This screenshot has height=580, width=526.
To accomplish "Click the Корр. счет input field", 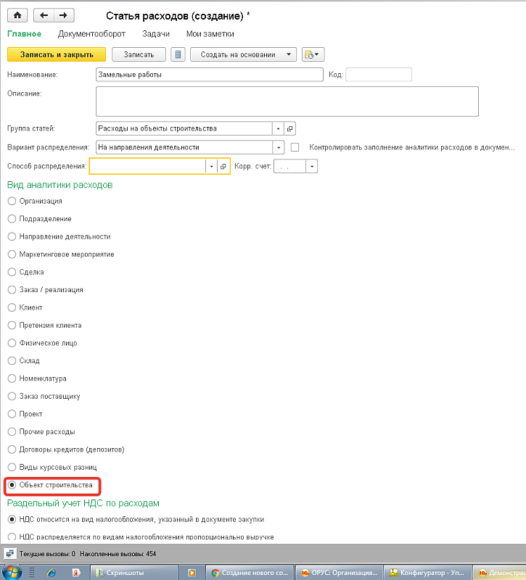I will [289, 167].
